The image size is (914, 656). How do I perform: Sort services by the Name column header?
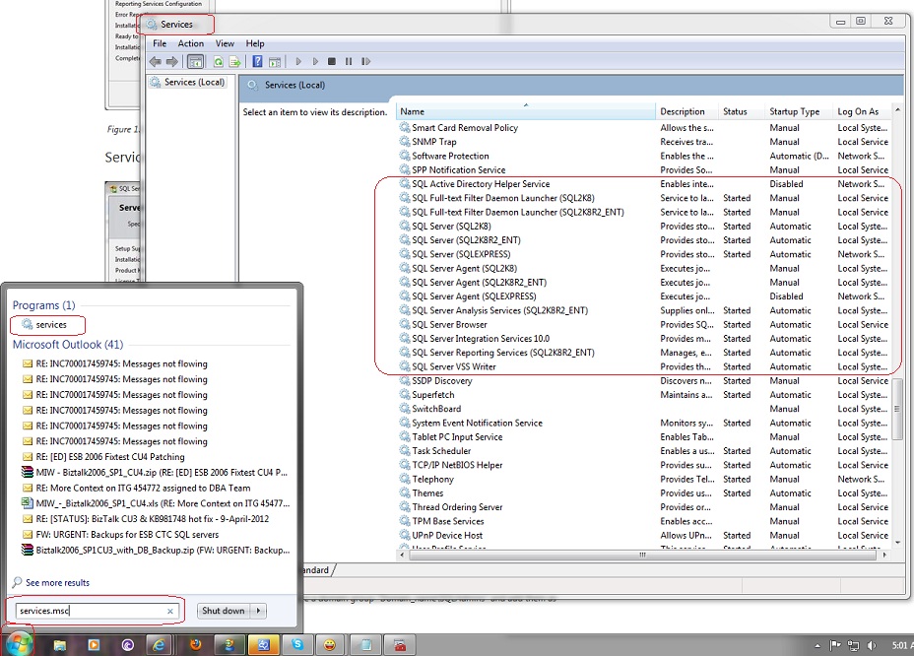[x=526, y=111]
